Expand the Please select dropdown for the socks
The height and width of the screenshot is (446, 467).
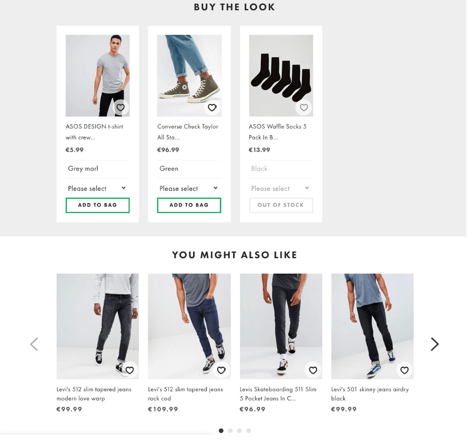(280, 188)
